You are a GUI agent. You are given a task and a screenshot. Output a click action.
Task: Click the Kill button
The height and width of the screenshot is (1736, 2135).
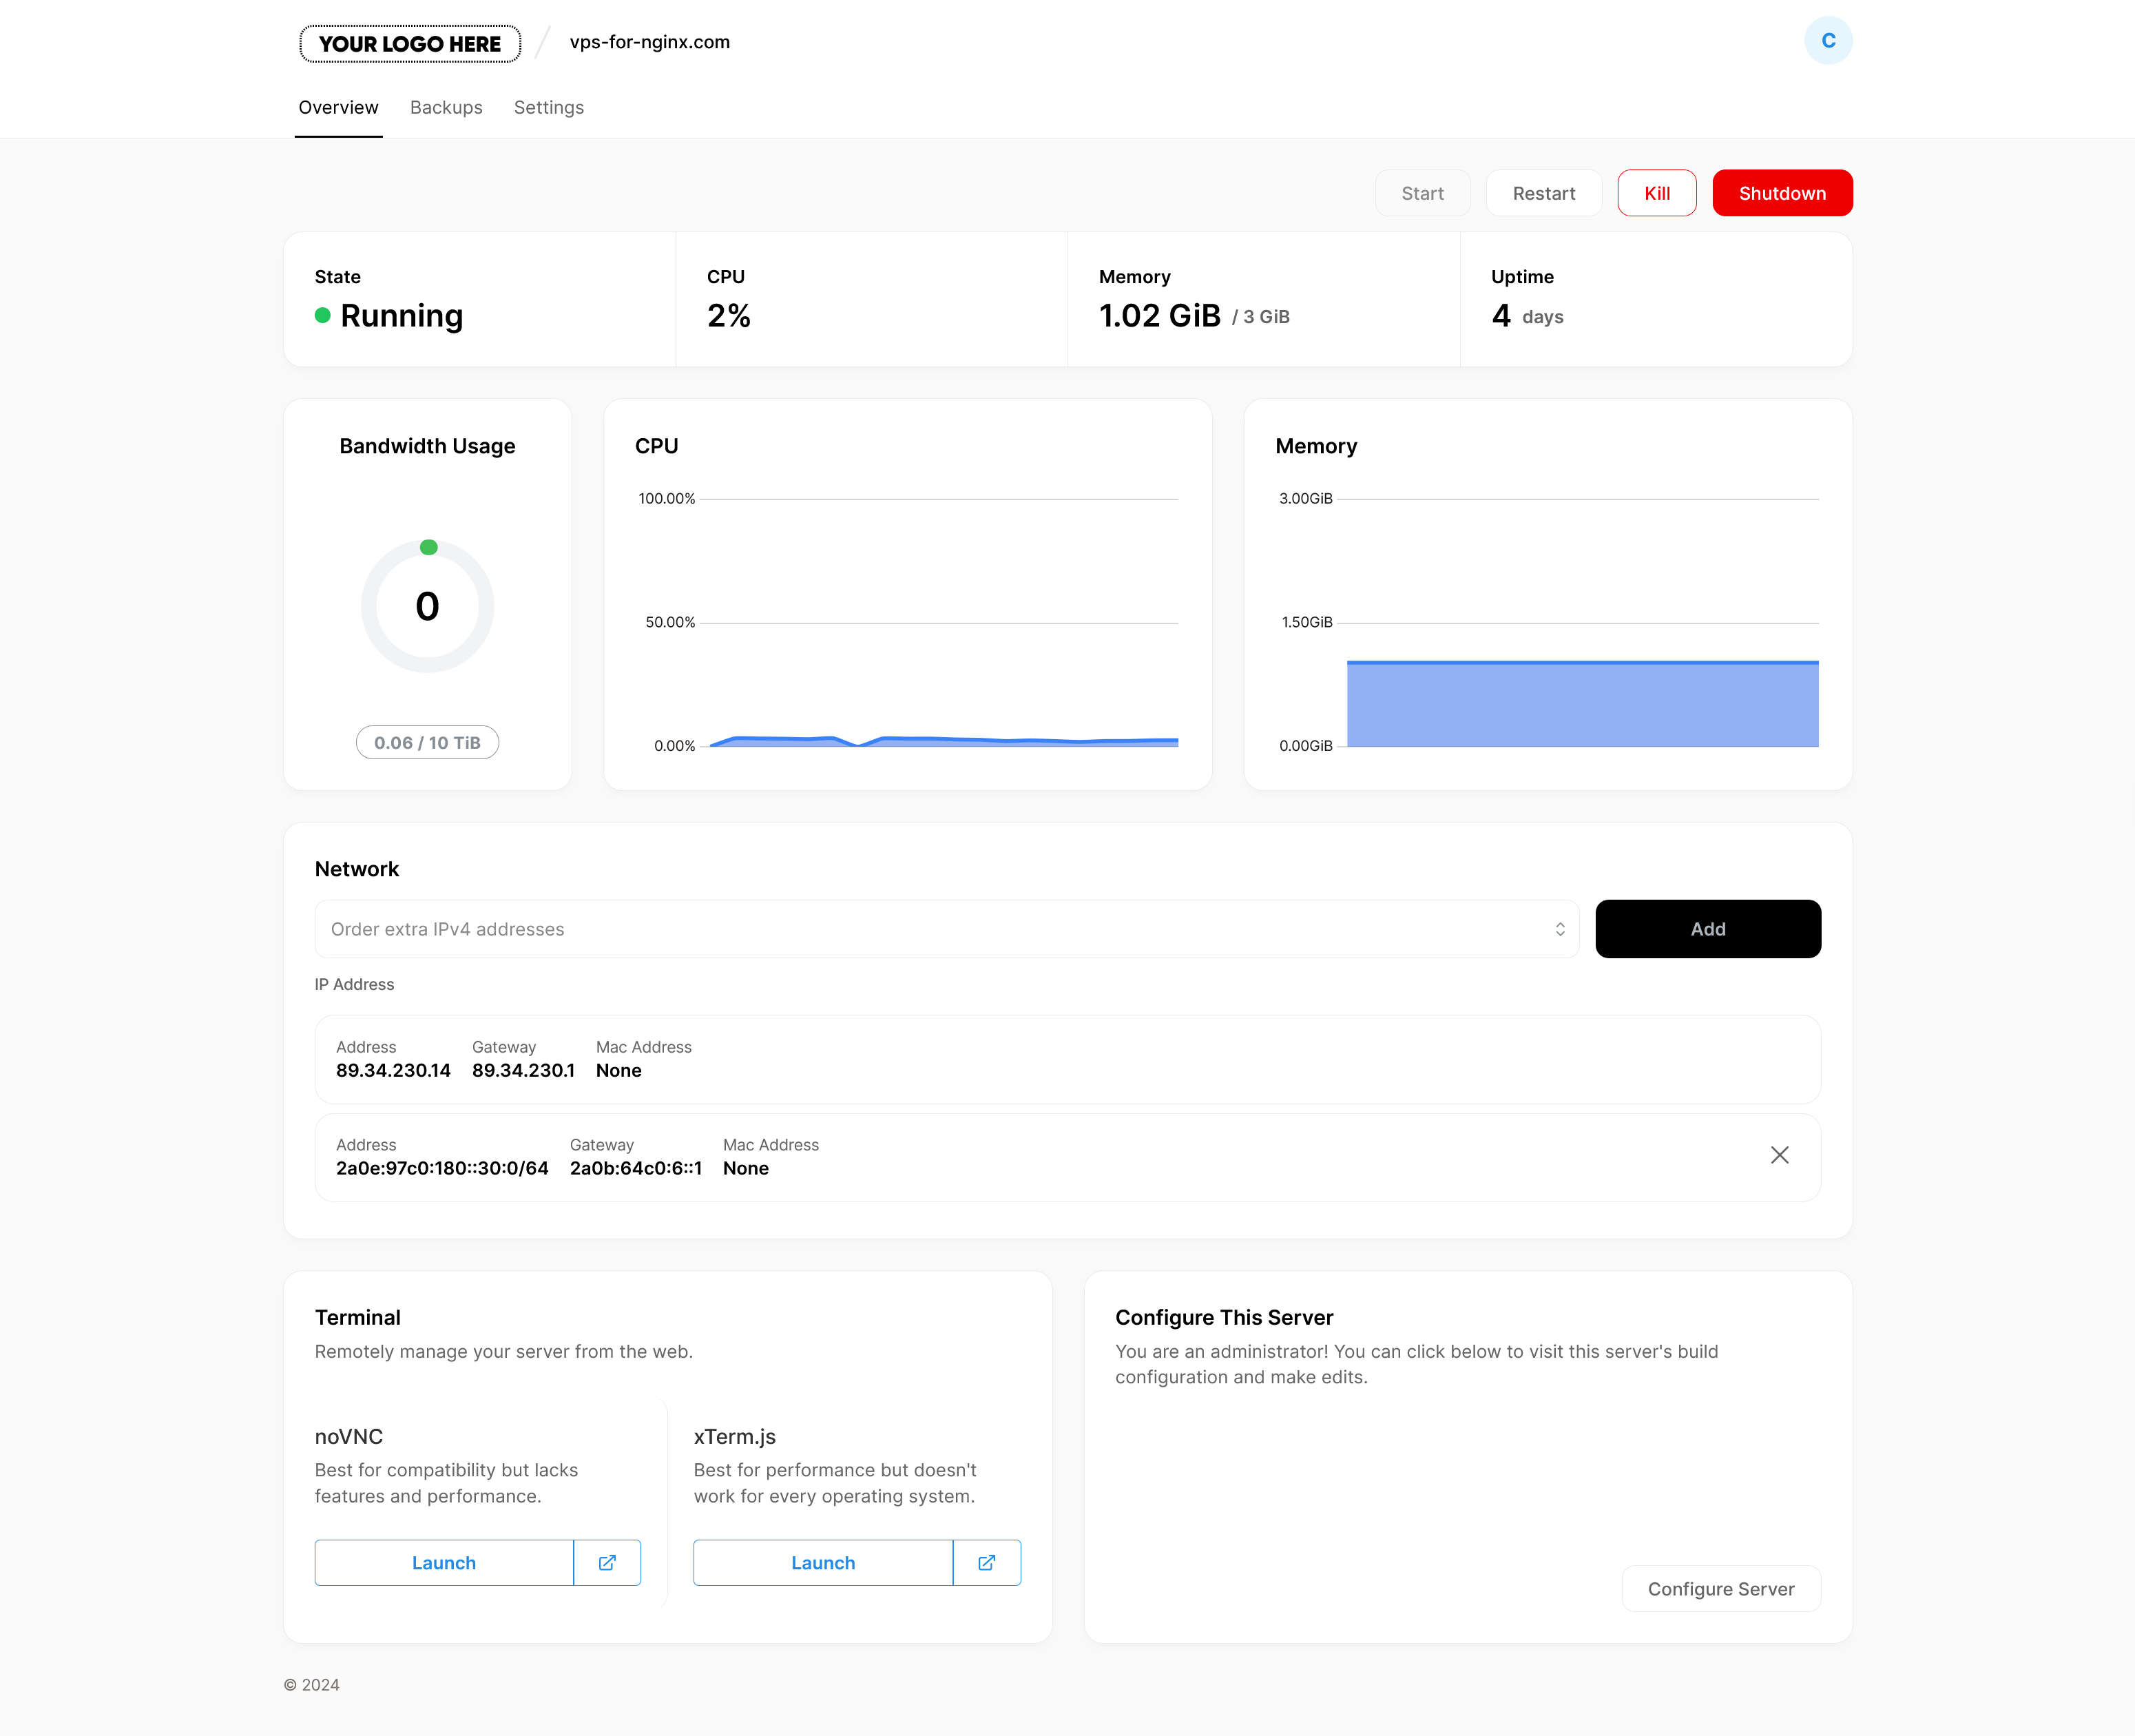point(1656,193)
